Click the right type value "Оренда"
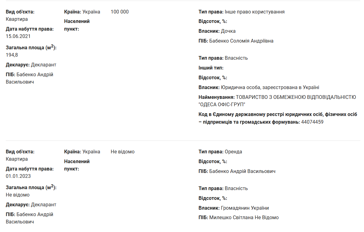Viewport: 364px width, 232px height. (x=233, y=152)
